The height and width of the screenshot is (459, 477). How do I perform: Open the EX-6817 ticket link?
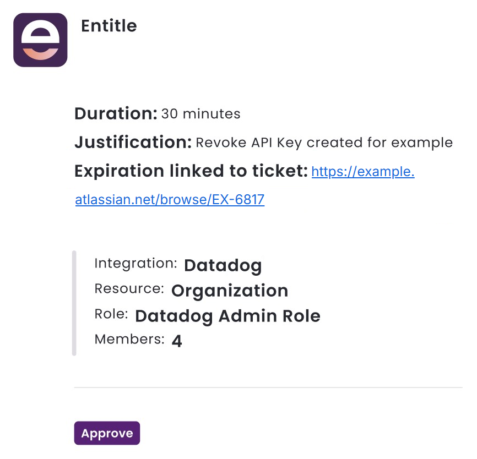point(169,199)
